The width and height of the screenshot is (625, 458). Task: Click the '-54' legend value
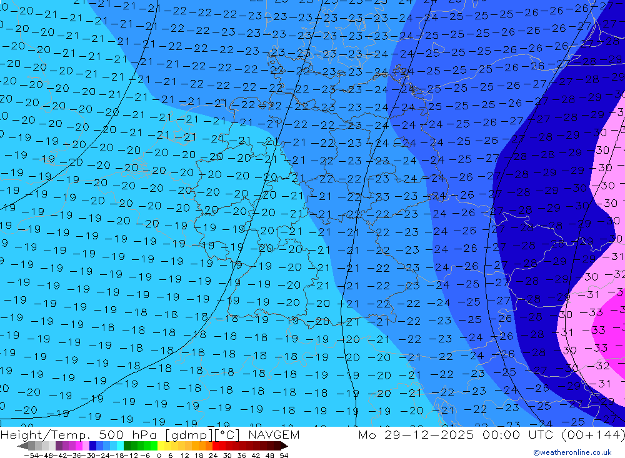coord(31,456)
